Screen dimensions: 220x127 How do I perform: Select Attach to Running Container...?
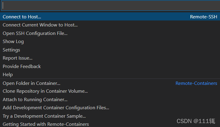110,100
